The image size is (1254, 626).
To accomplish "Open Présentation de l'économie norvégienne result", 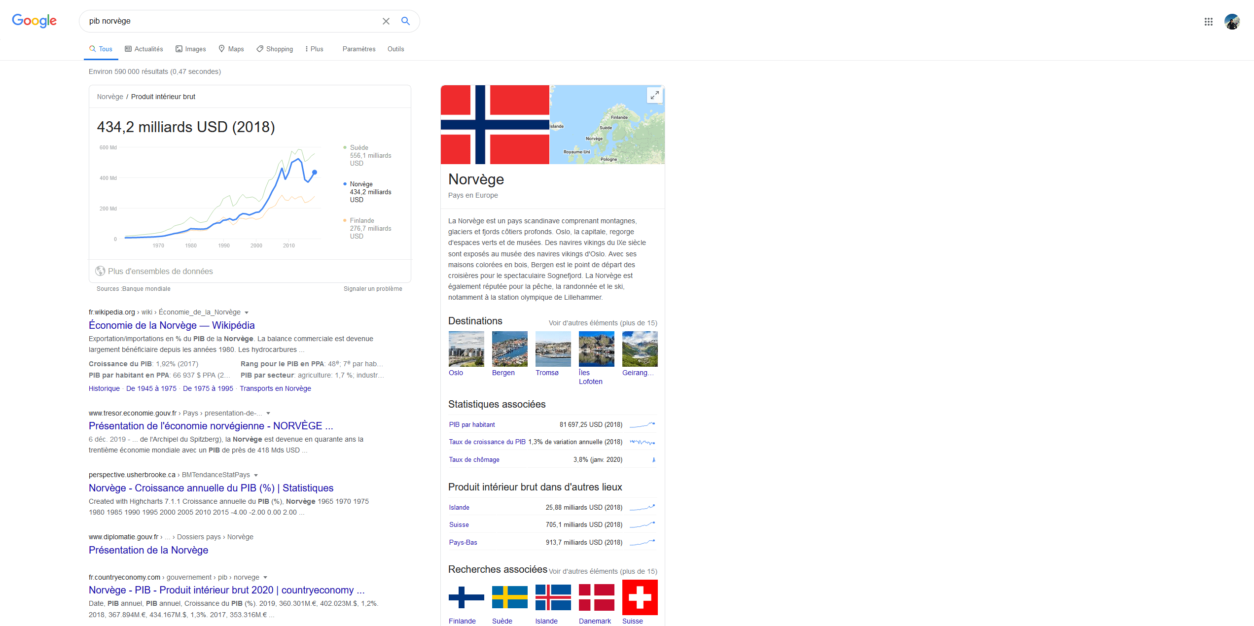I will (x=211, y=426).
